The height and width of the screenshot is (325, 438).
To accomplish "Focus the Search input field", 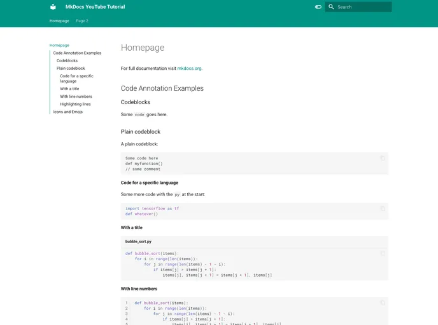I will pos(358,7).
